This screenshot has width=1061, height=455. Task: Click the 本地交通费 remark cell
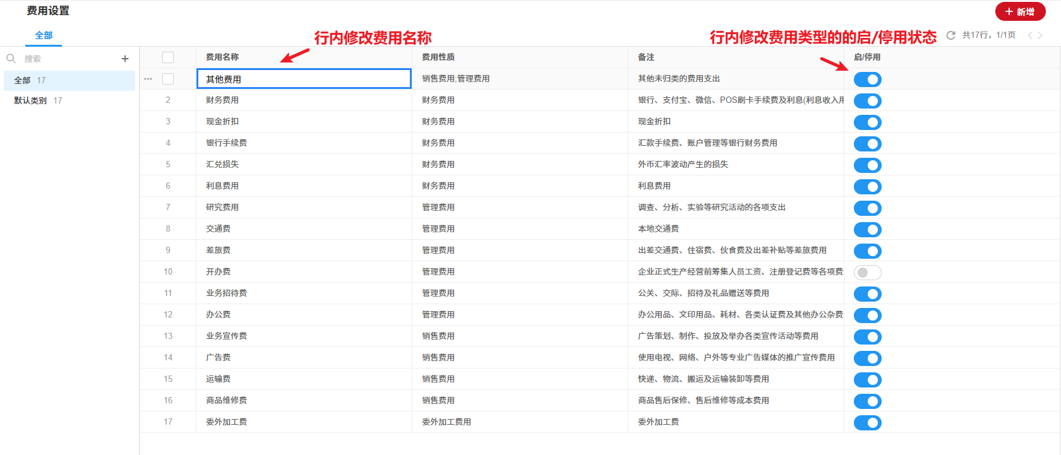(x=736, y=229)
